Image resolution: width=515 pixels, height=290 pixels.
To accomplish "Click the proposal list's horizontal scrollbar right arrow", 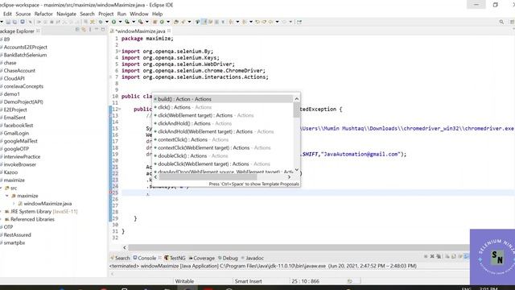I will click(289, 177).
